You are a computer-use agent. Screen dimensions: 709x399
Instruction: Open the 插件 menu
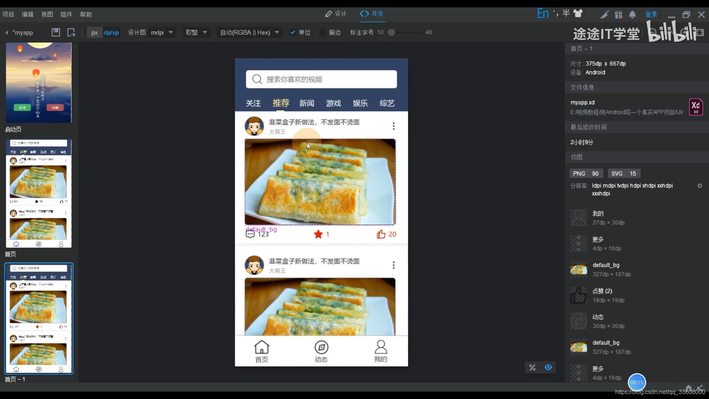[66, 14]
